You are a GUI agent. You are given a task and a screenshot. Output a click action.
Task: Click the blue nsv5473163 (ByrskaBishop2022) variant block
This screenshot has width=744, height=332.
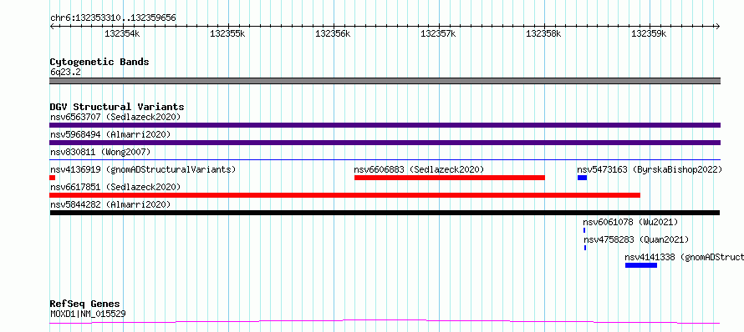[x=582, y=178]
